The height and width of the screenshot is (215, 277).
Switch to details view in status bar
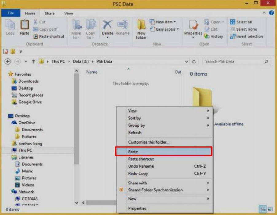[263, 209]
